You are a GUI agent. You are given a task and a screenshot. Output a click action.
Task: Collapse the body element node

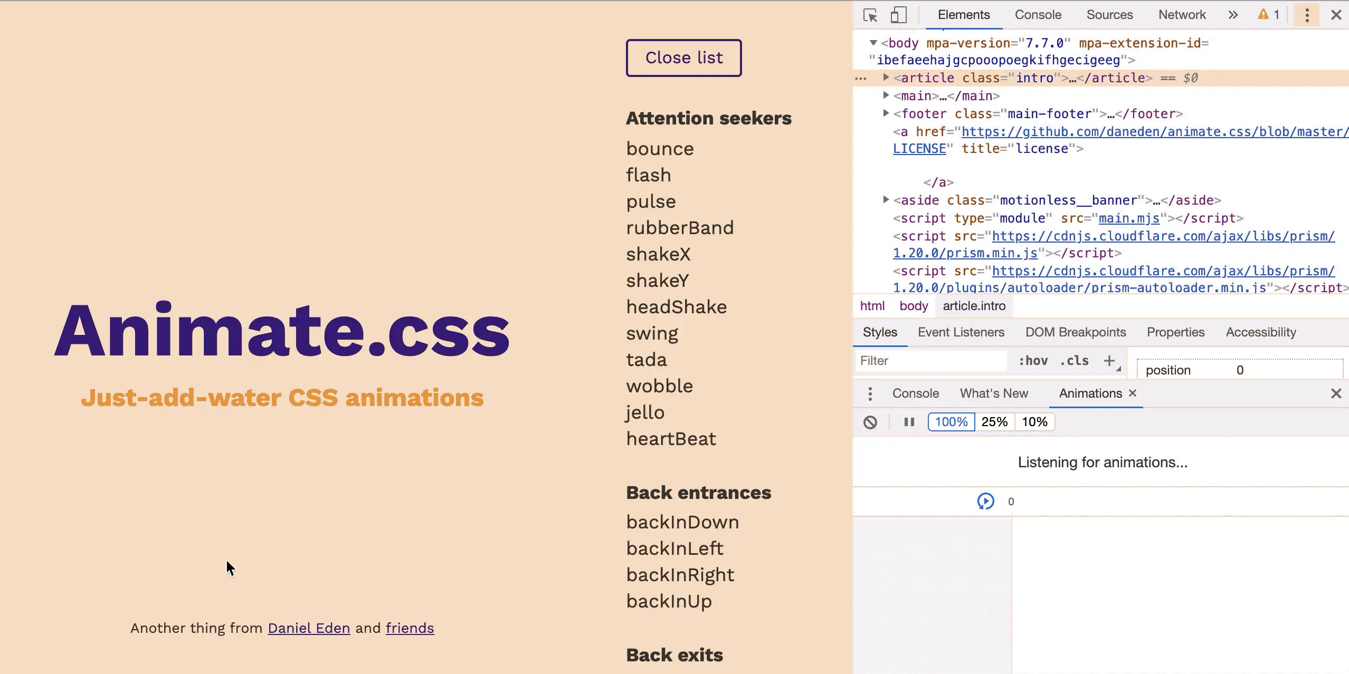[x=873, y=43]
